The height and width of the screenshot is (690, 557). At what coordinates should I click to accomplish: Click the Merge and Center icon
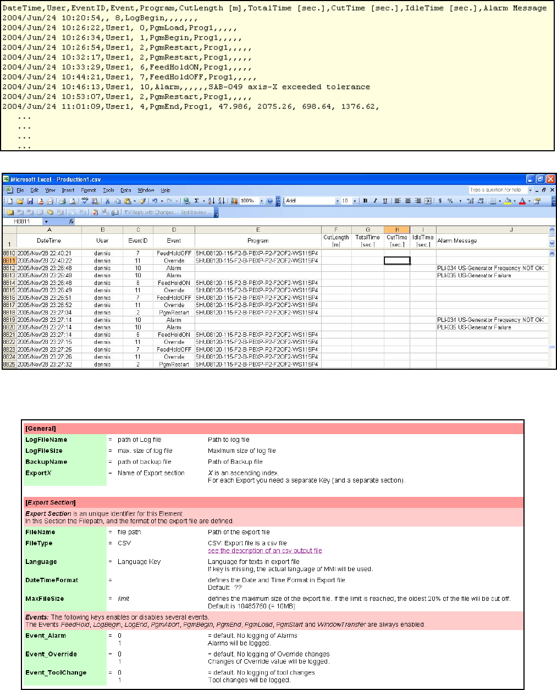click(x=428, y=201)
